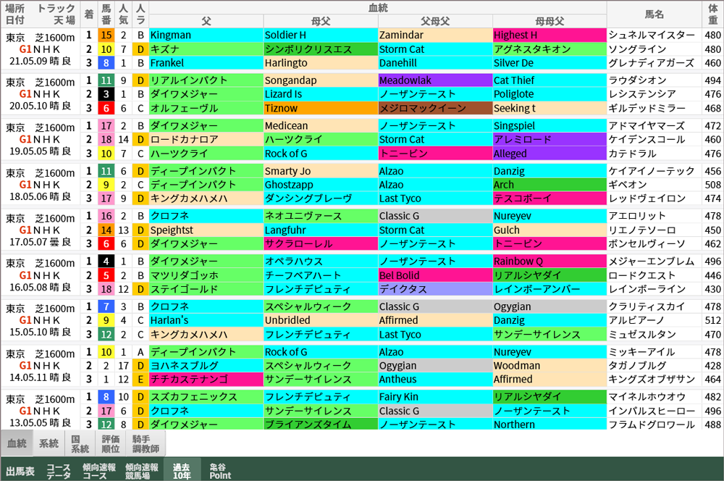Switch to the 血統 tab
This screenshot has height=481, width=724.
[17, 443]
